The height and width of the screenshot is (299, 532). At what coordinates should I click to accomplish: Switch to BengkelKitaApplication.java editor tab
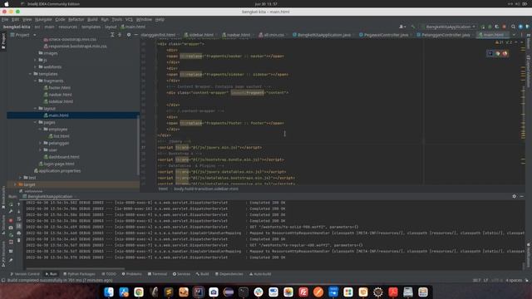pos(322,35)
